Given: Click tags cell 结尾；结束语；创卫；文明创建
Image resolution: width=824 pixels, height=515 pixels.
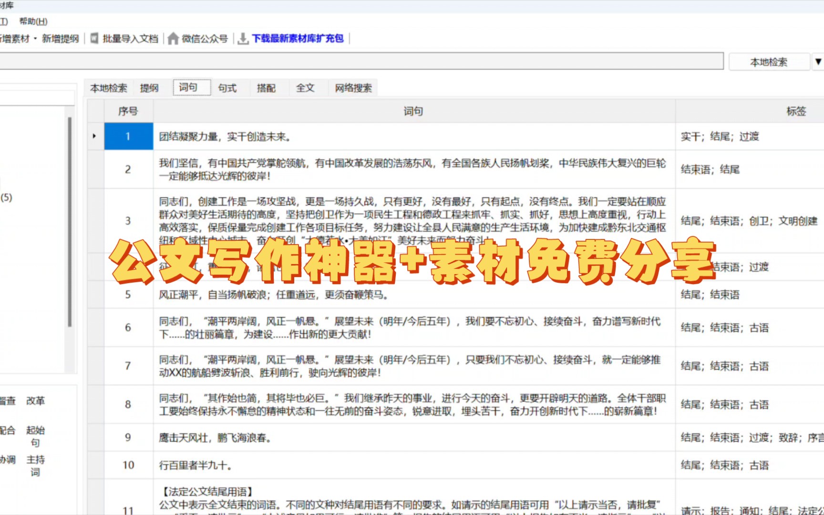Looking at the screenshot, I should tap(749, 221).
